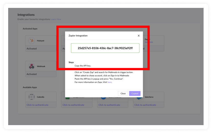
Task: Click authenticate under the Google Sheet card
Action: 73,105
